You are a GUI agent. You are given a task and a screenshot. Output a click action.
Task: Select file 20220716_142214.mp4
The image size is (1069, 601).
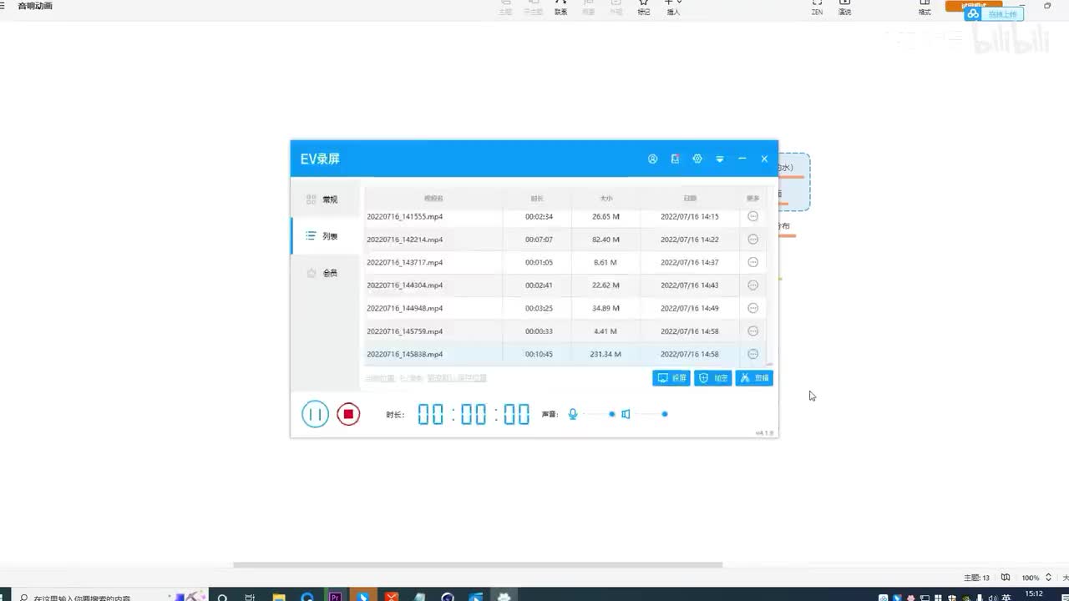[405, 240]
